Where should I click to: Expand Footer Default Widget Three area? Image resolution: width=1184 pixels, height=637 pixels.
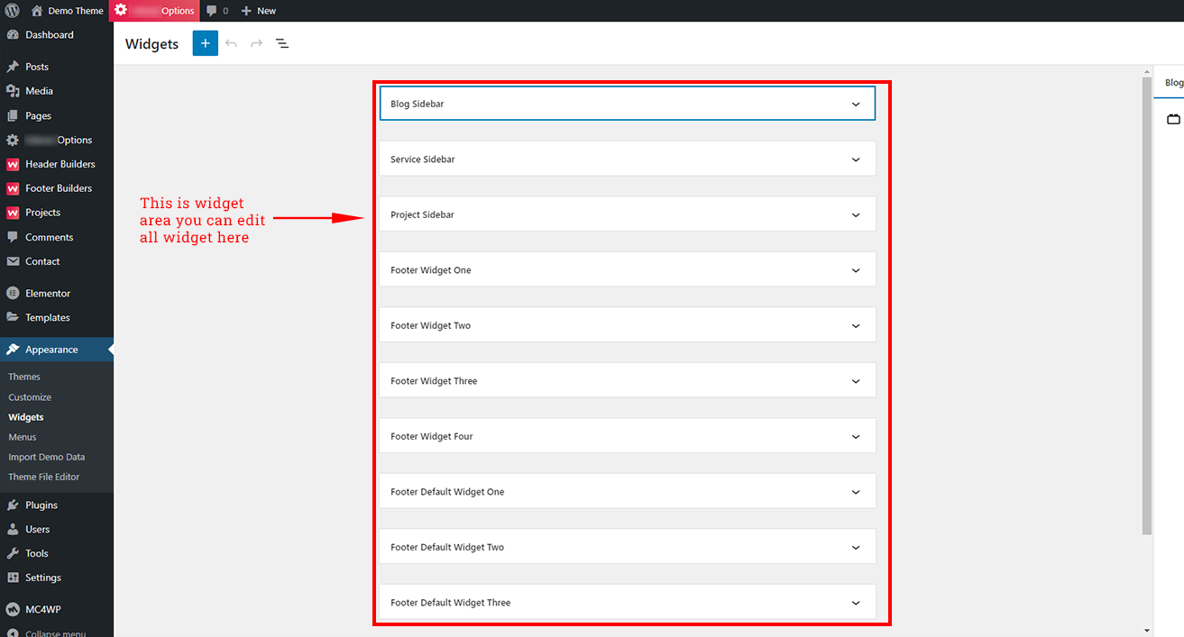point(855,603)
